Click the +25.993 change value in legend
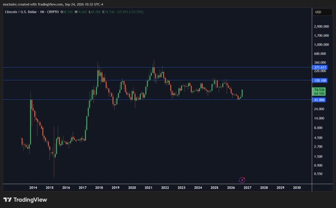The height and width of the screenshot is (208, 336). click(x=122, y=12)
